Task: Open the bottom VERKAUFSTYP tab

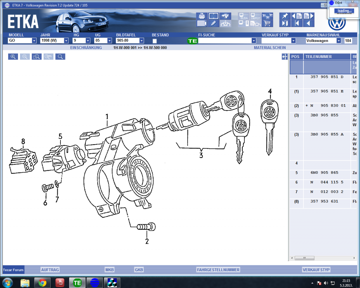Action: click(316, 270)
